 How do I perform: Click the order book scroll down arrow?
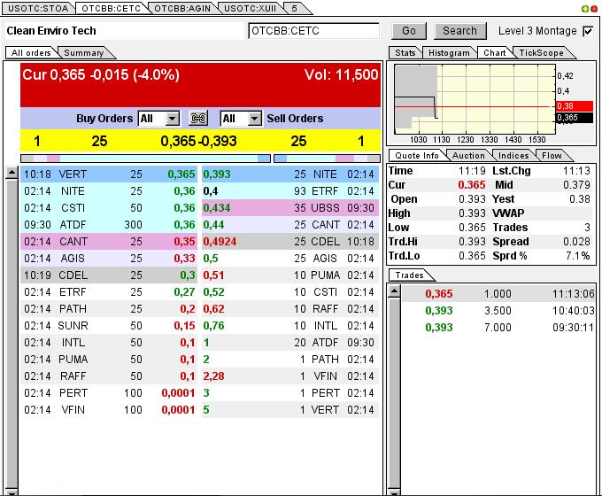(x=12, y=492)
